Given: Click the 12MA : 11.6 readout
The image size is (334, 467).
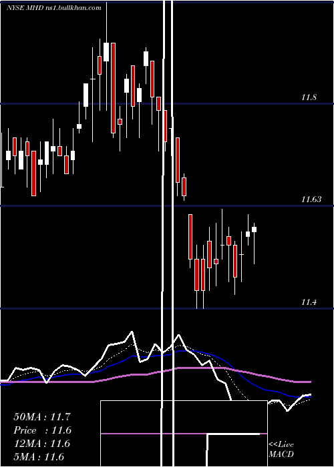Looking at the screenshot, I should (x=42, y=444).
